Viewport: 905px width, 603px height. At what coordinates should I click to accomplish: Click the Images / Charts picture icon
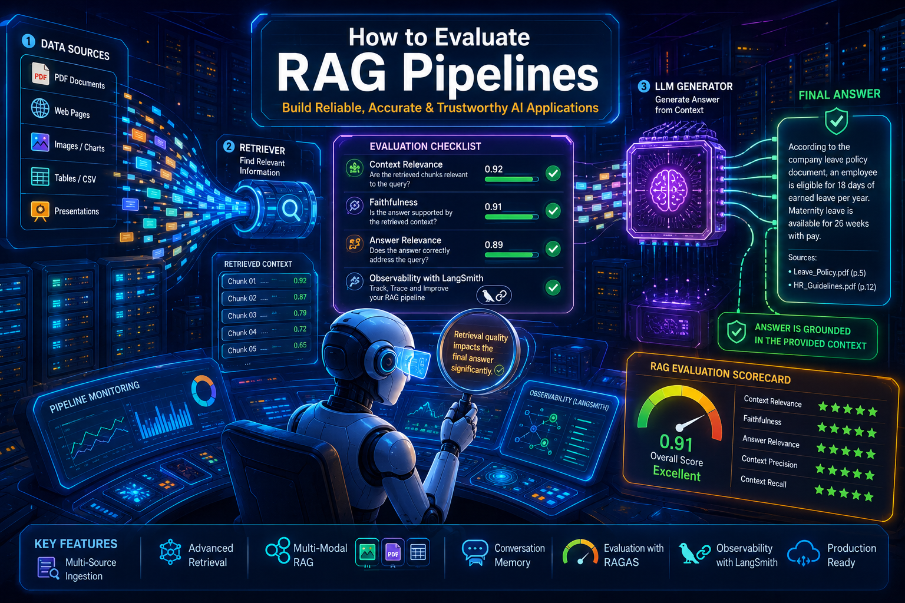[40, 142]
